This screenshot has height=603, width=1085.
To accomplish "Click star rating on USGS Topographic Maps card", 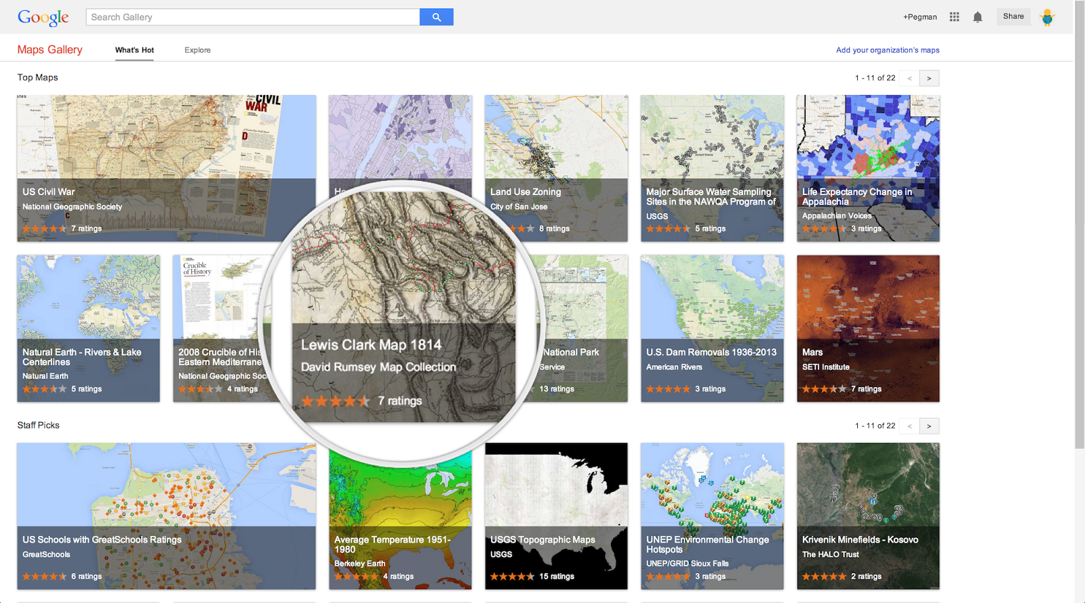I will point(512,577).
